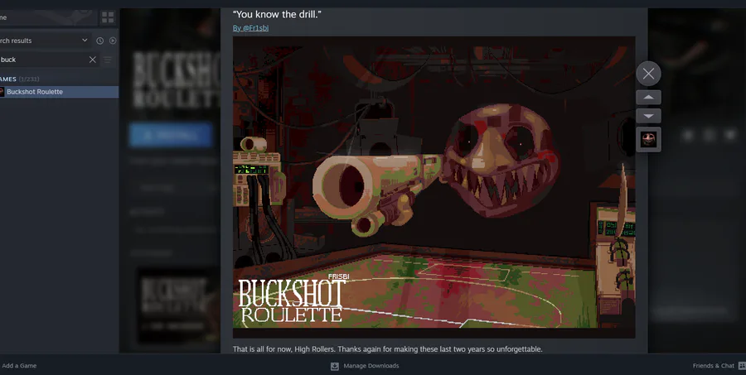Open Friends & Chat panel

(719, 366)
